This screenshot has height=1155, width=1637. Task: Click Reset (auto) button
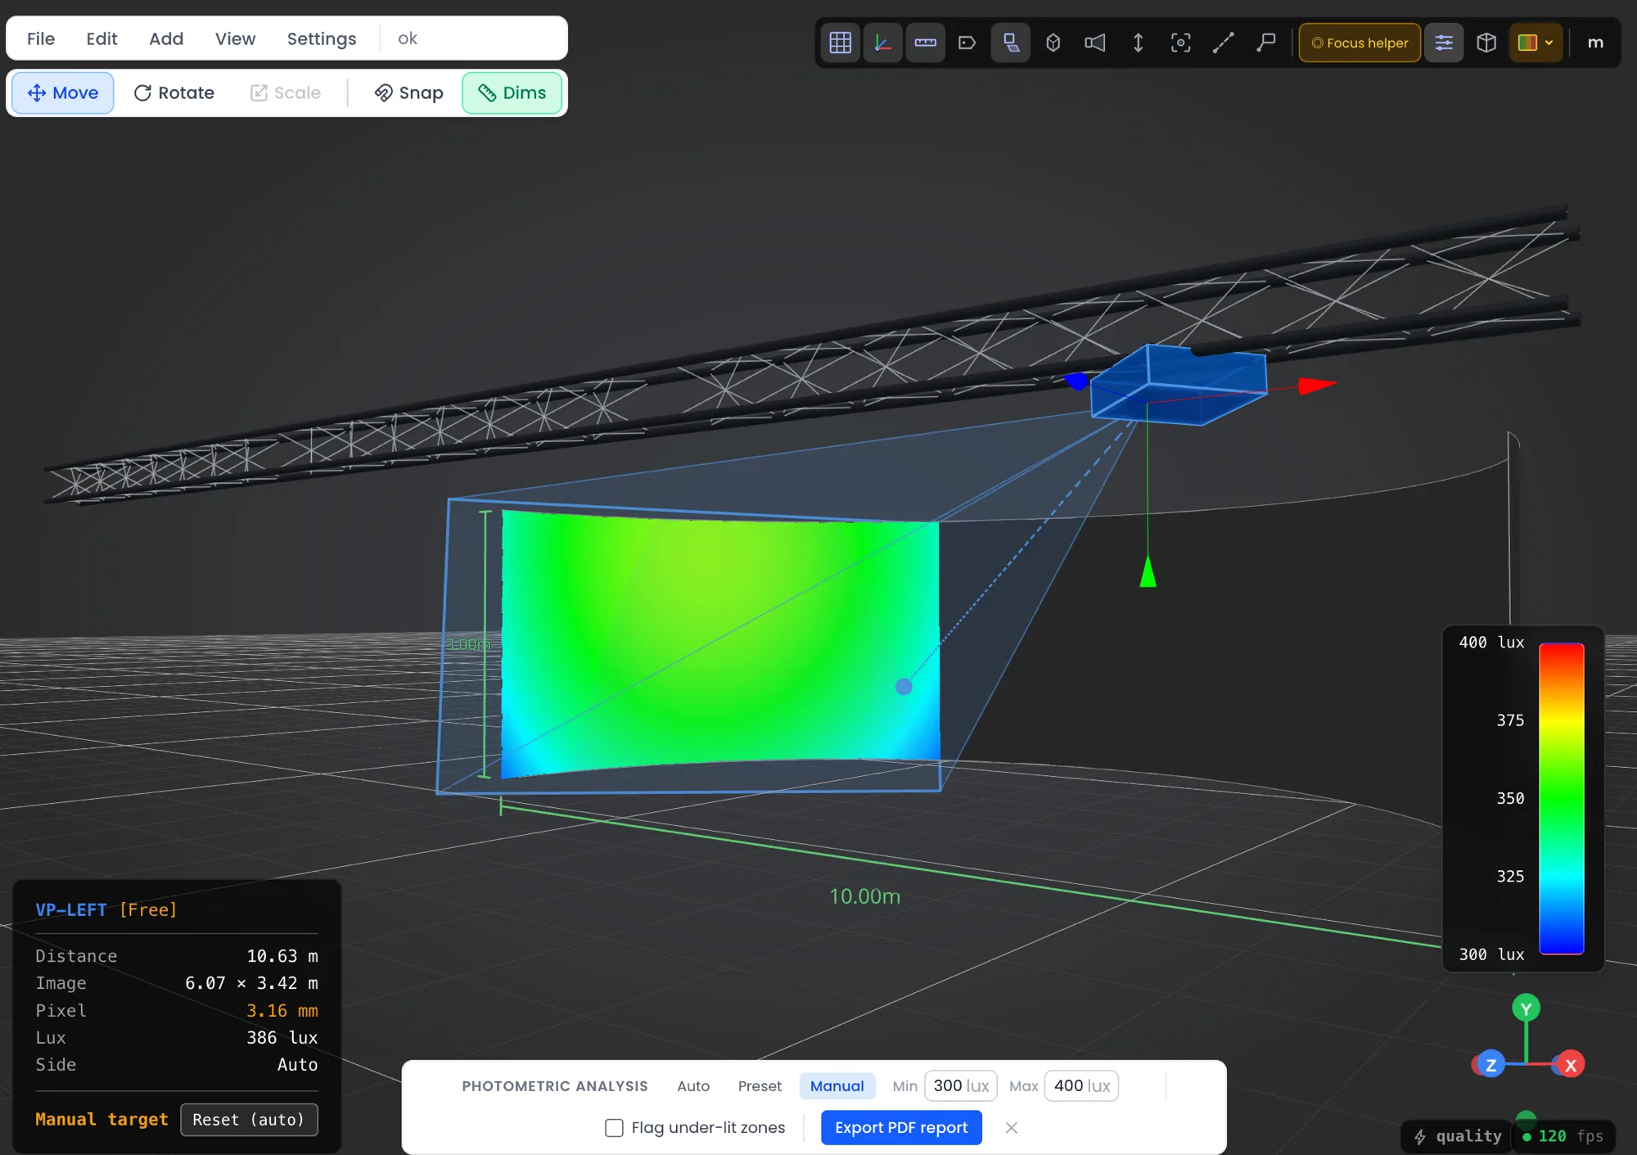click(249, 1119)
